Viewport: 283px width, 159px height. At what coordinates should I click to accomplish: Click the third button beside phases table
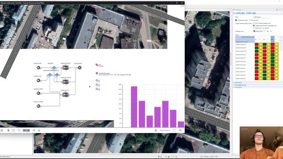(281, 44)
